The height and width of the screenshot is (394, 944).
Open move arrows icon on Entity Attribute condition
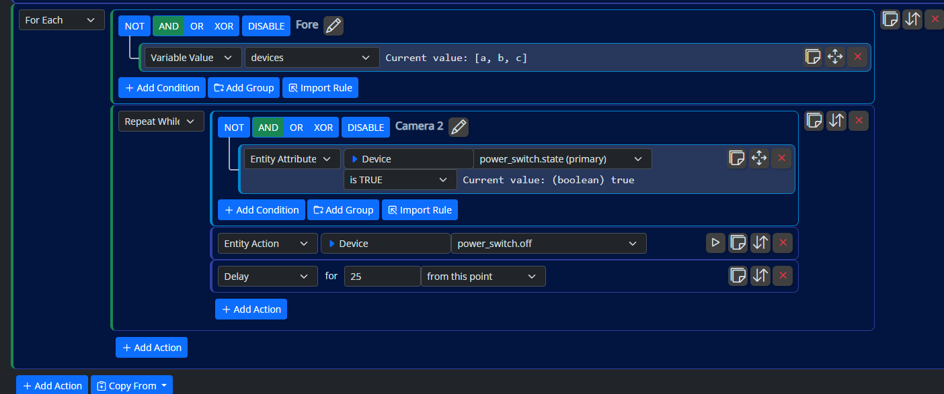coord(759,158)
